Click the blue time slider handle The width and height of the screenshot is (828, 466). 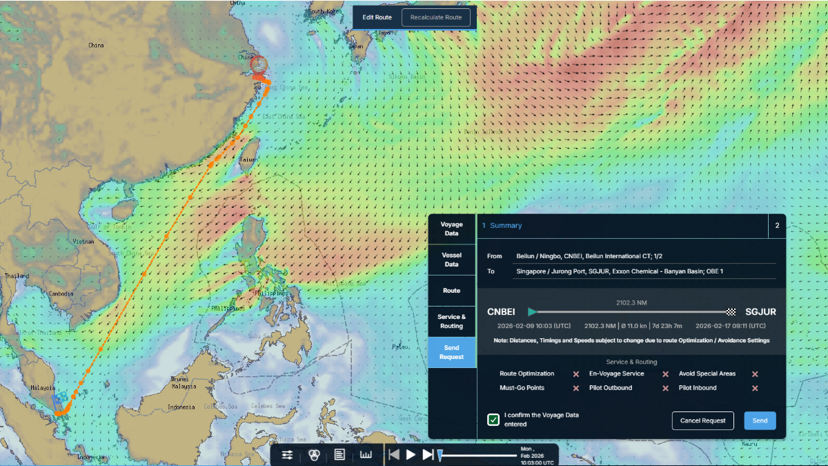440,454
